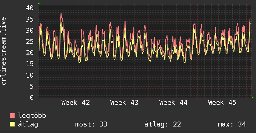Click the 'átlag' legend label beside yellow swatch
256x133 pixels.
point(28,124)
